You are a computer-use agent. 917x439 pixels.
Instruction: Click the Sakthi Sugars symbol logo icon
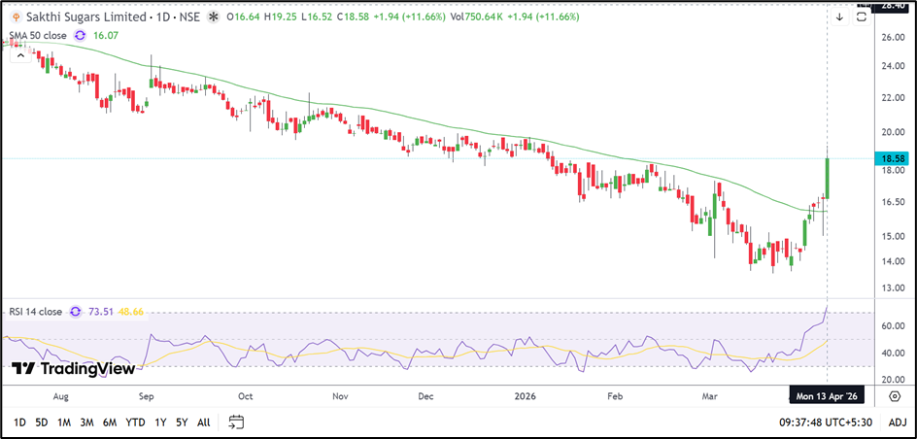17,17
